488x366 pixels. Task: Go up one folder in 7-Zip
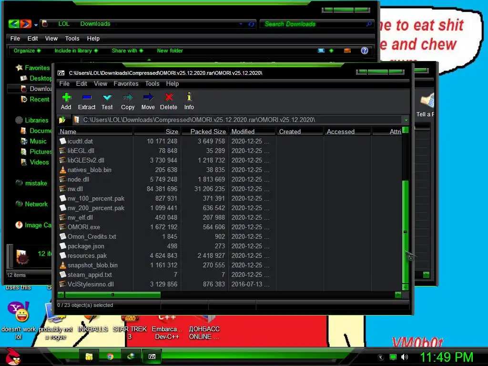point(62,120)
